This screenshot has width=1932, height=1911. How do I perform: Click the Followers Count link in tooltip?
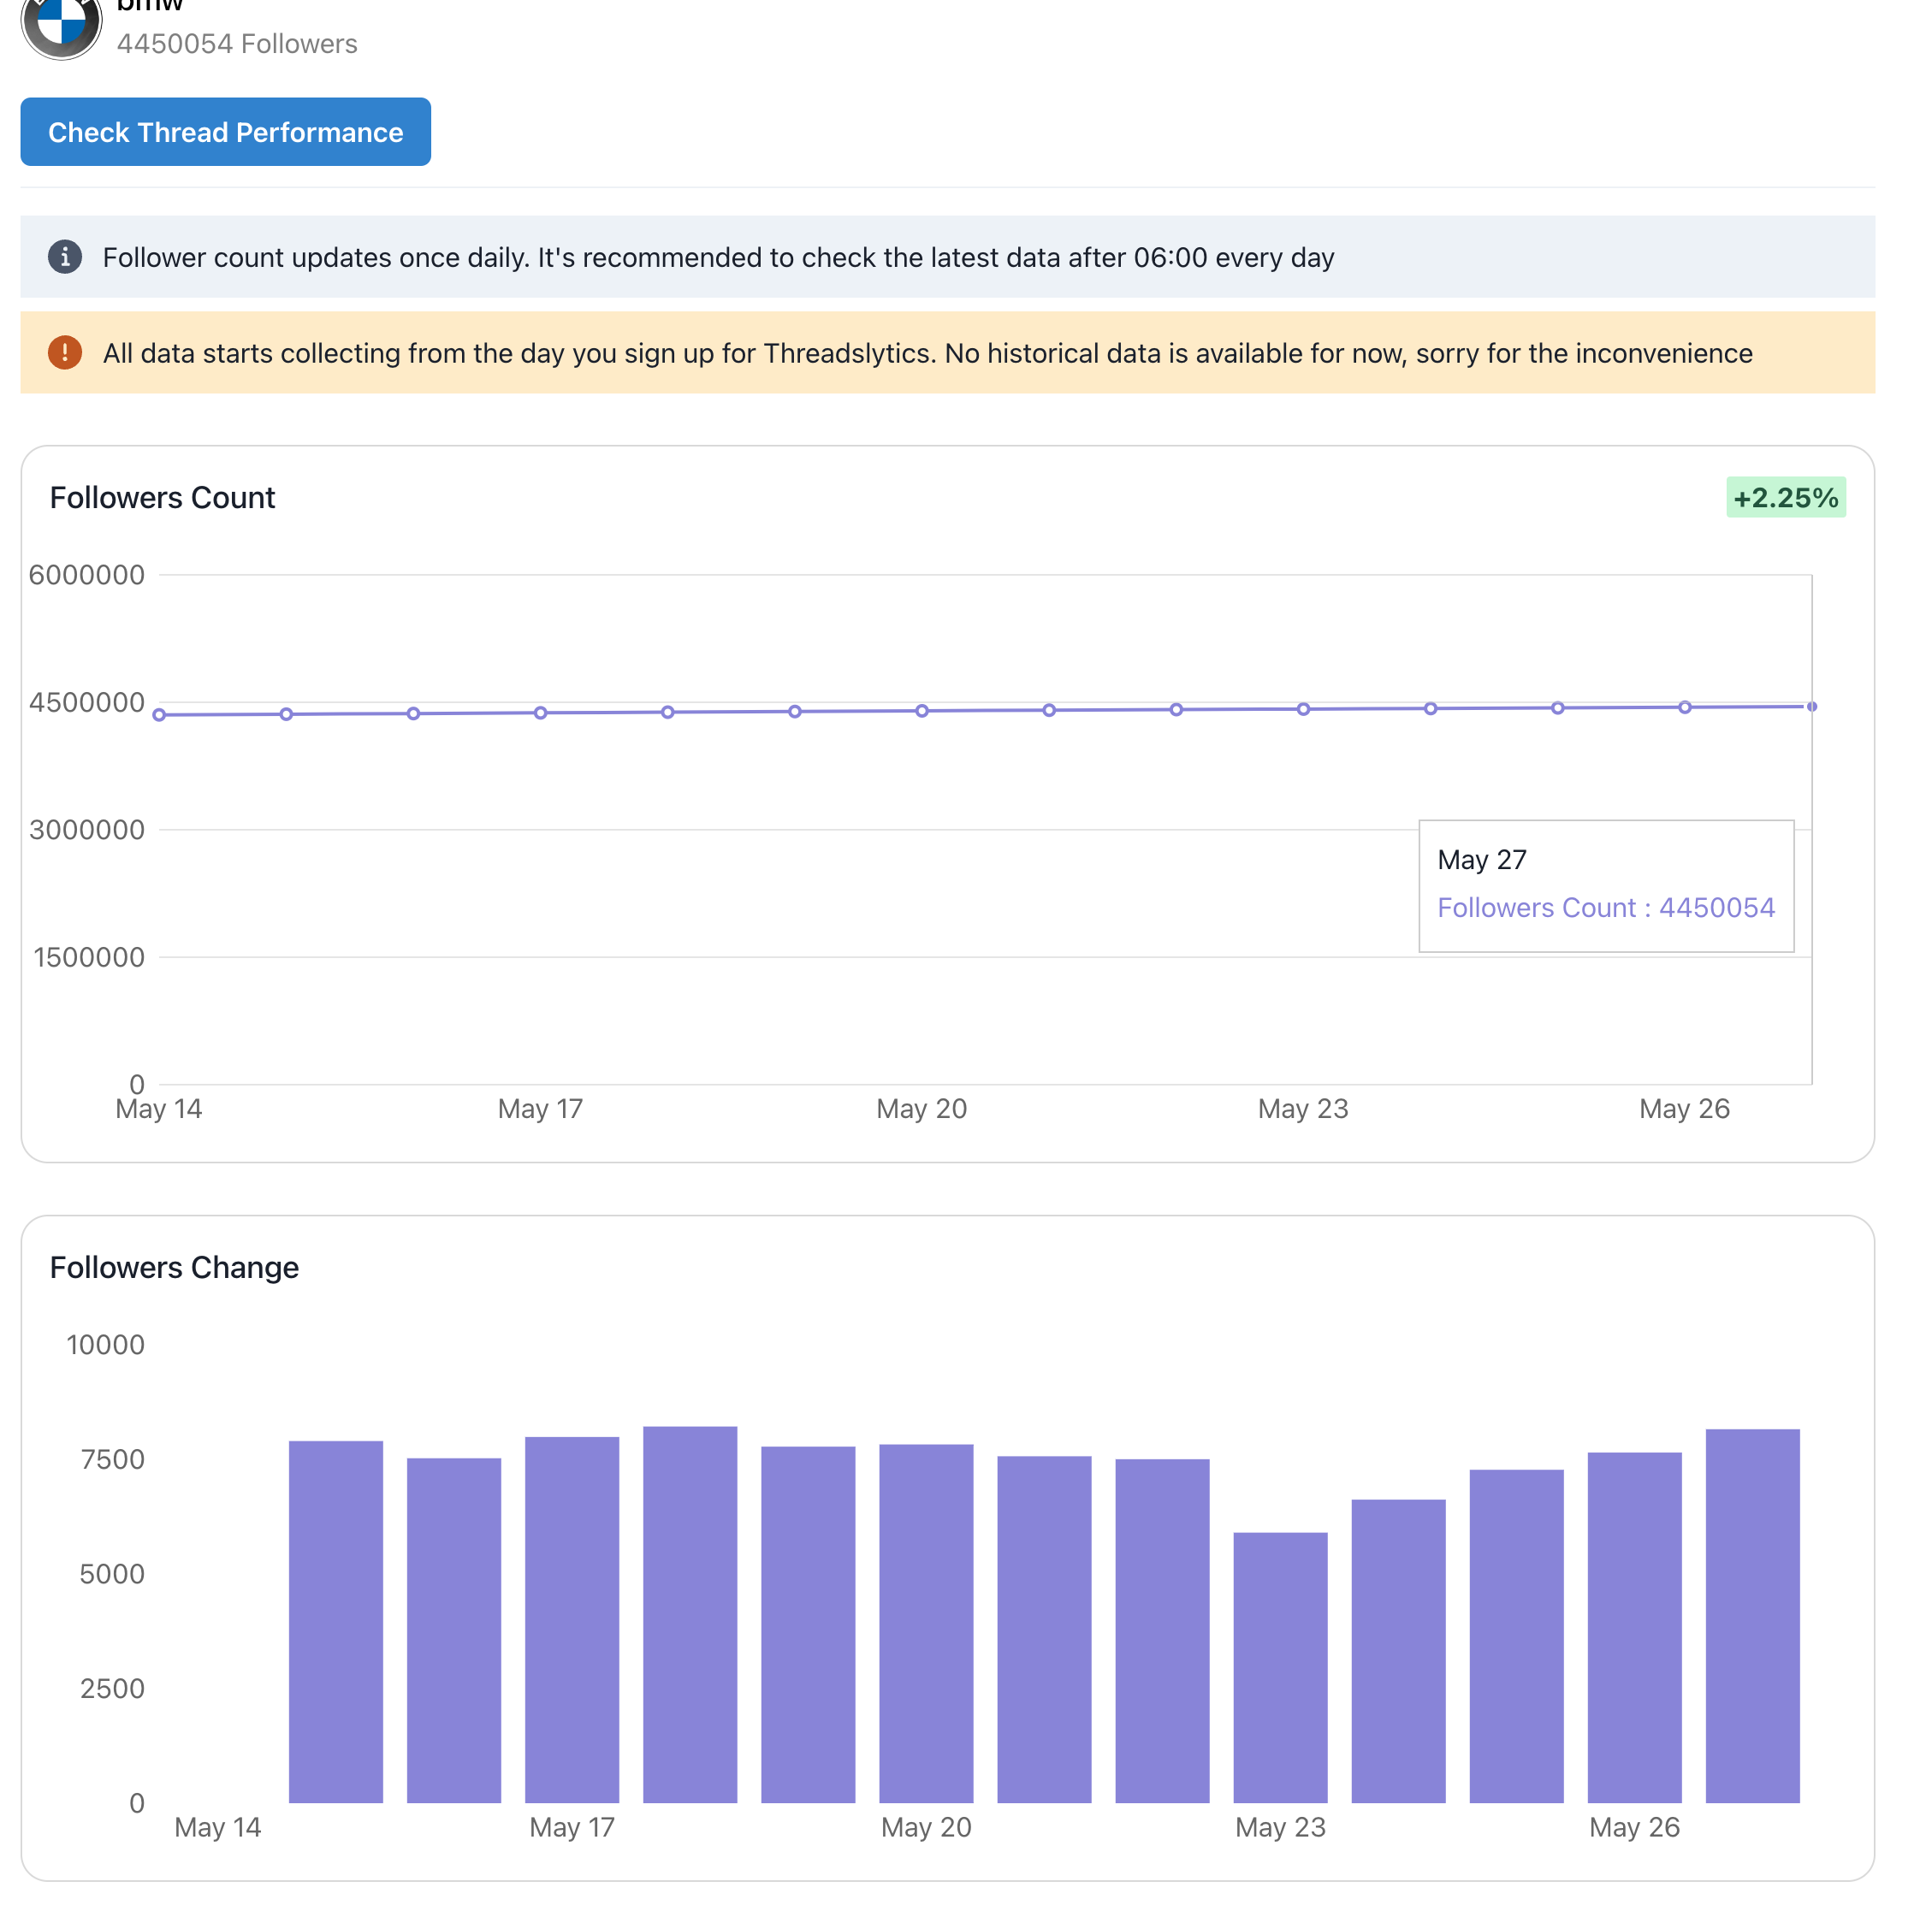coord(1605,907)
